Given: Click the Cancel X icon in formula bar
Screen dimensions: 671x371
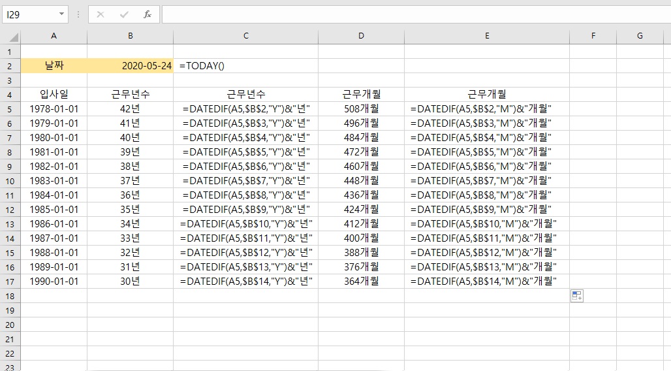Looking at the screenshot, I should tap(101, 14).
